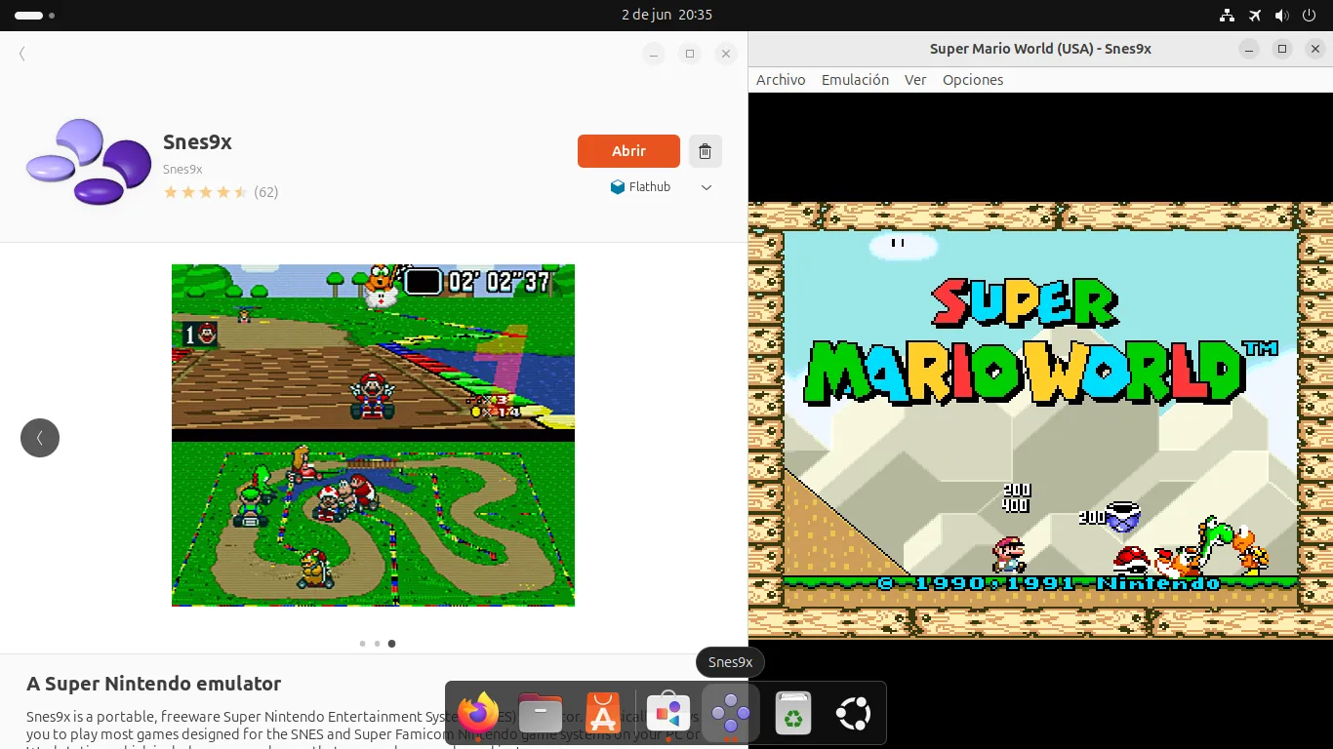Select the third screenshot carousel dot
The image size is (1333, 749).
pyautogui.click(x=391, y=644)
